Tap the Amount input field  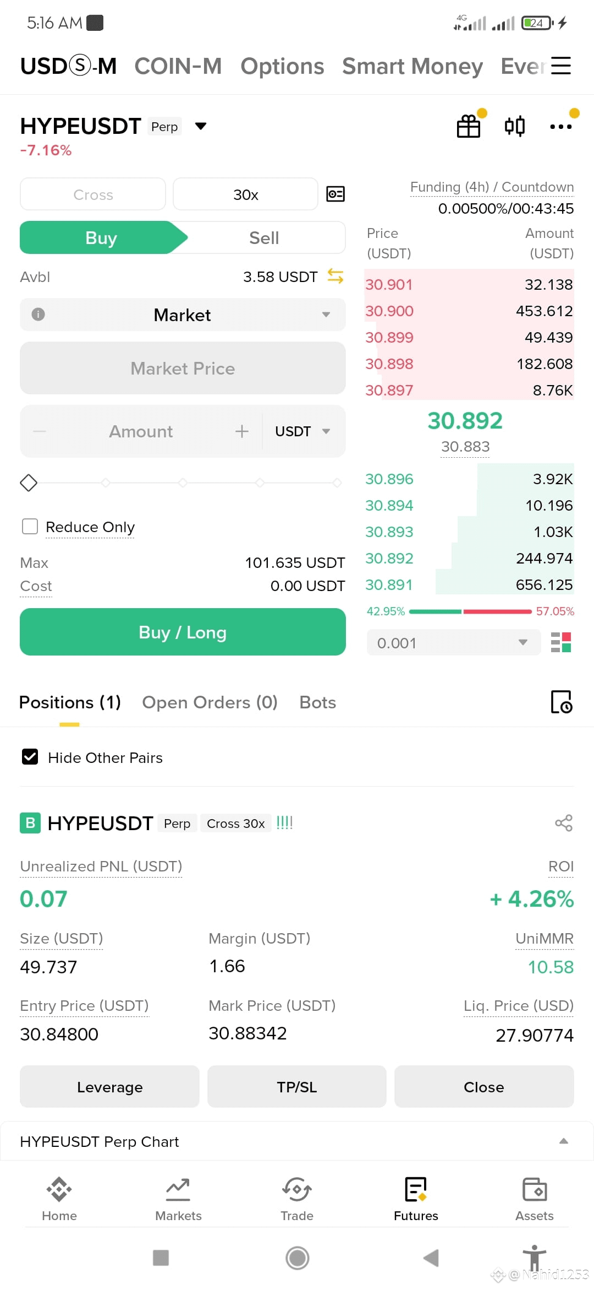pyautogui.click(x=141, y=431)
